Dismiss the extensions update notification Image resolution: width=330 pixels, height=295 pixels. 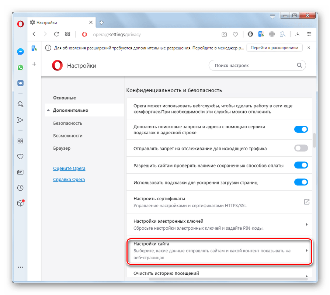click(x=309, y=48)
